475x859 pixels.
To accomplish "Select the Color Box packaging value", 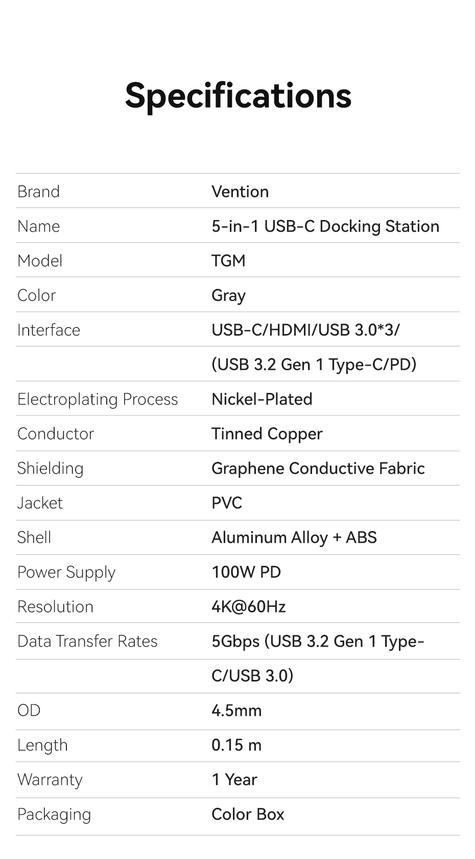I will pos(248,814).
